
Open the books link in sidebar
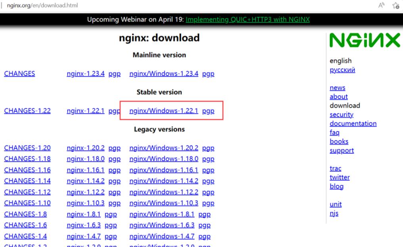coord(339,142)
